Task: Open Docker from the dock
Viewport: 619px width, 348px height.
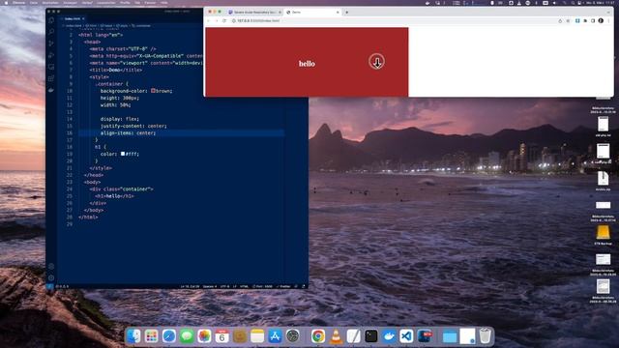Action: pos(389,336)
